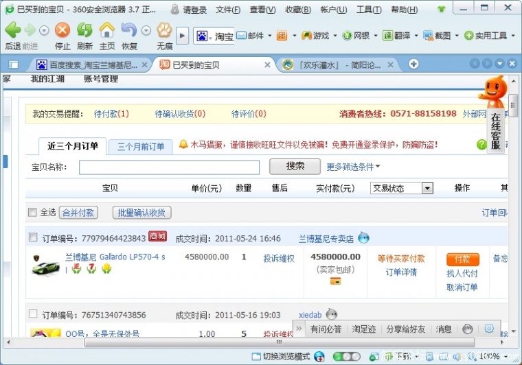Image resolution: width=522 pixels, height=365 pixels.
Task: Click the merge payment button
Action: [78, 213]
